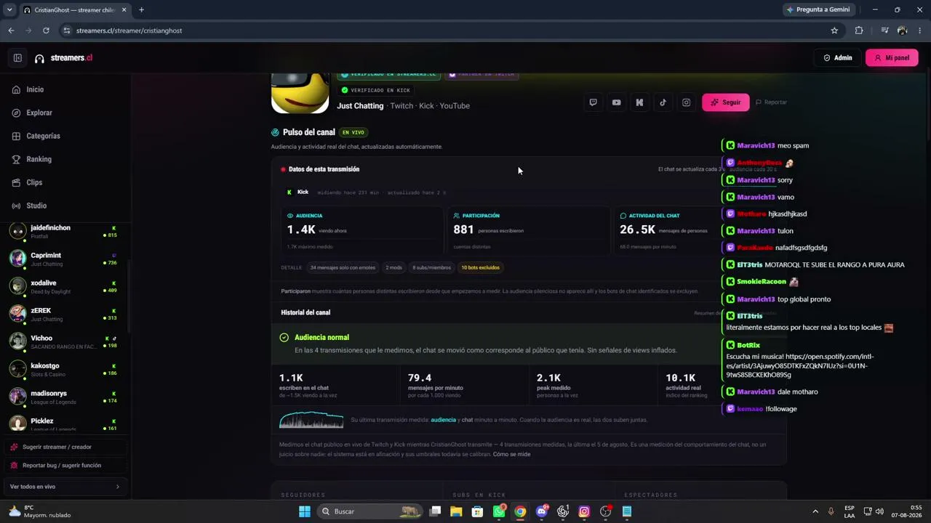Open WhatsApp from the taskbar

pos(499,511)
